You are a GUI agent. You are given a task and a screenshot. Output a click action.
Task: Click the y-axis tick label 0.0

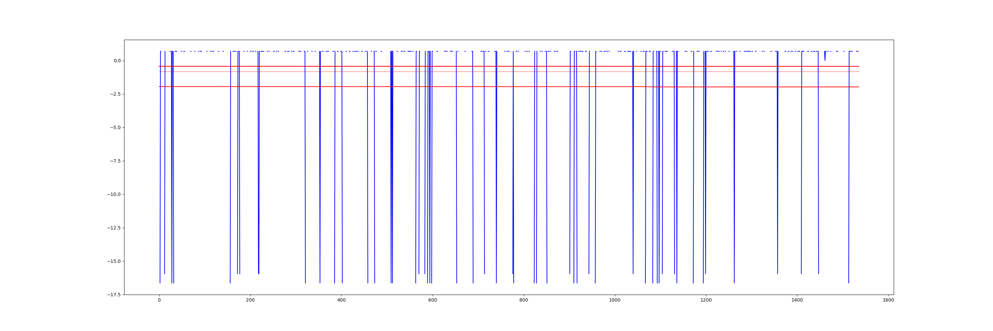(x=117, y=61)
